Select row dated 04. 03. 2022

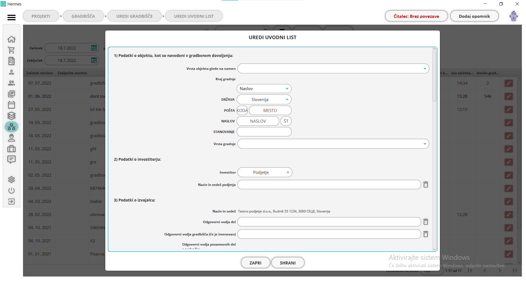tap(40, 201)
